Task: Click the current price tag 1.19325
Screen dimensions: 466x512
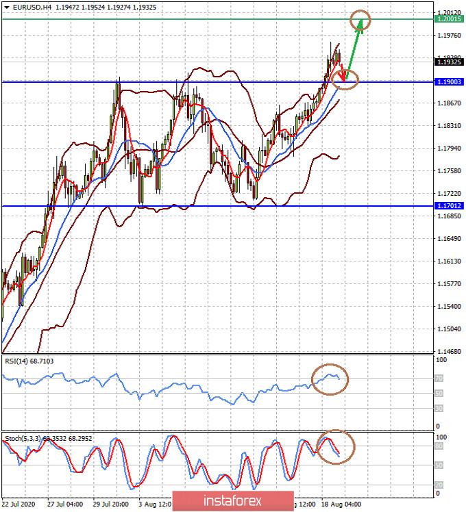Action: [449, 62]
